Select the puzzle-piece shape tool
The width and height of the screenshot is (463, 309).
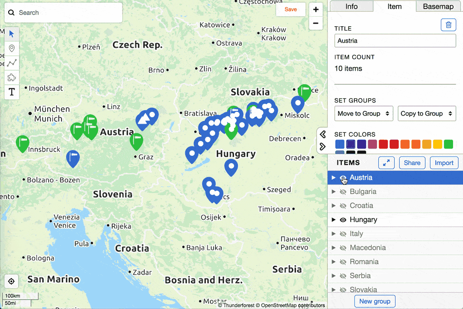point(11,77)
